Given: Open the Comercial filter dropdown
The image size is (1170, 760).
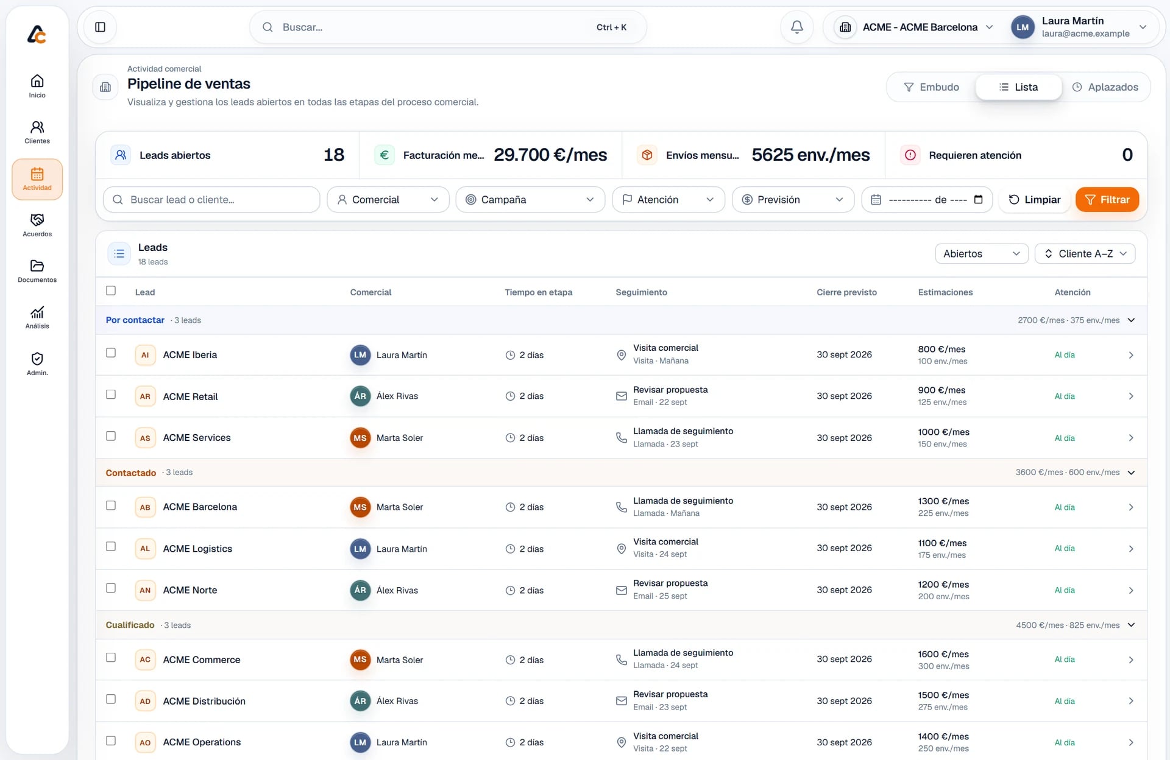Looking at the screenshot, I should tap(388, 199).
